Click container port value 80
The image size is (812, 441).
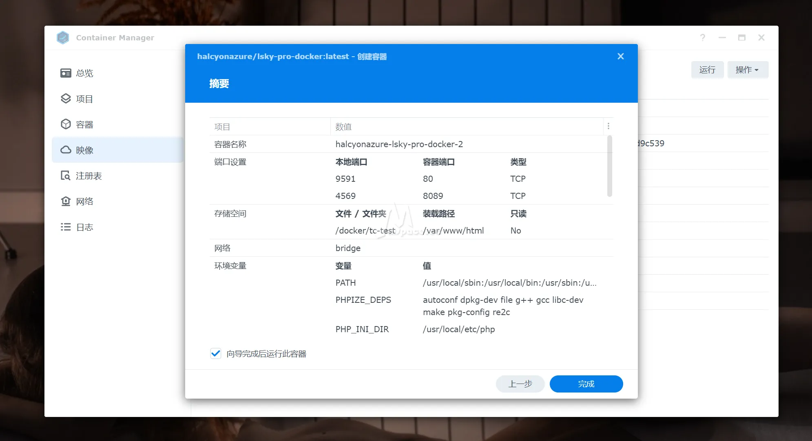click(428, 179)
